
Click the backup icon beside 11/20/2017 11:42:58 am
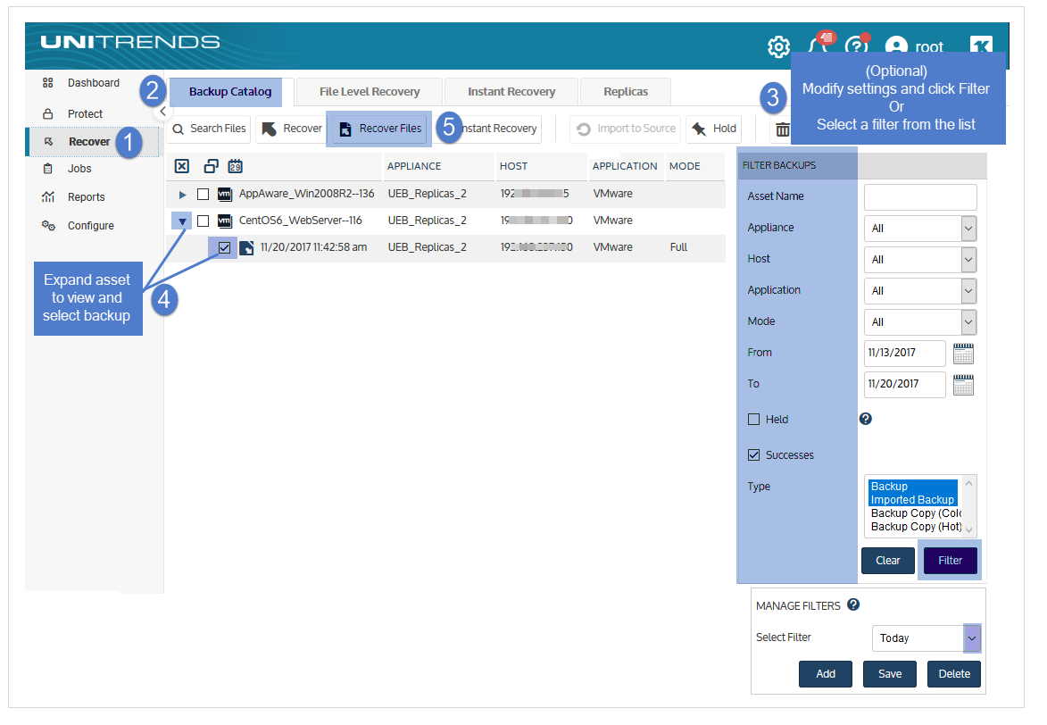246,248
